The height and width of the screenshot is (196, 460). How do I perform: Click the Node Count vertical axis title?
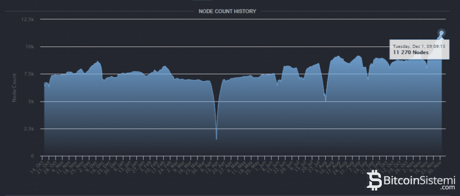click(x=15, y=88)
